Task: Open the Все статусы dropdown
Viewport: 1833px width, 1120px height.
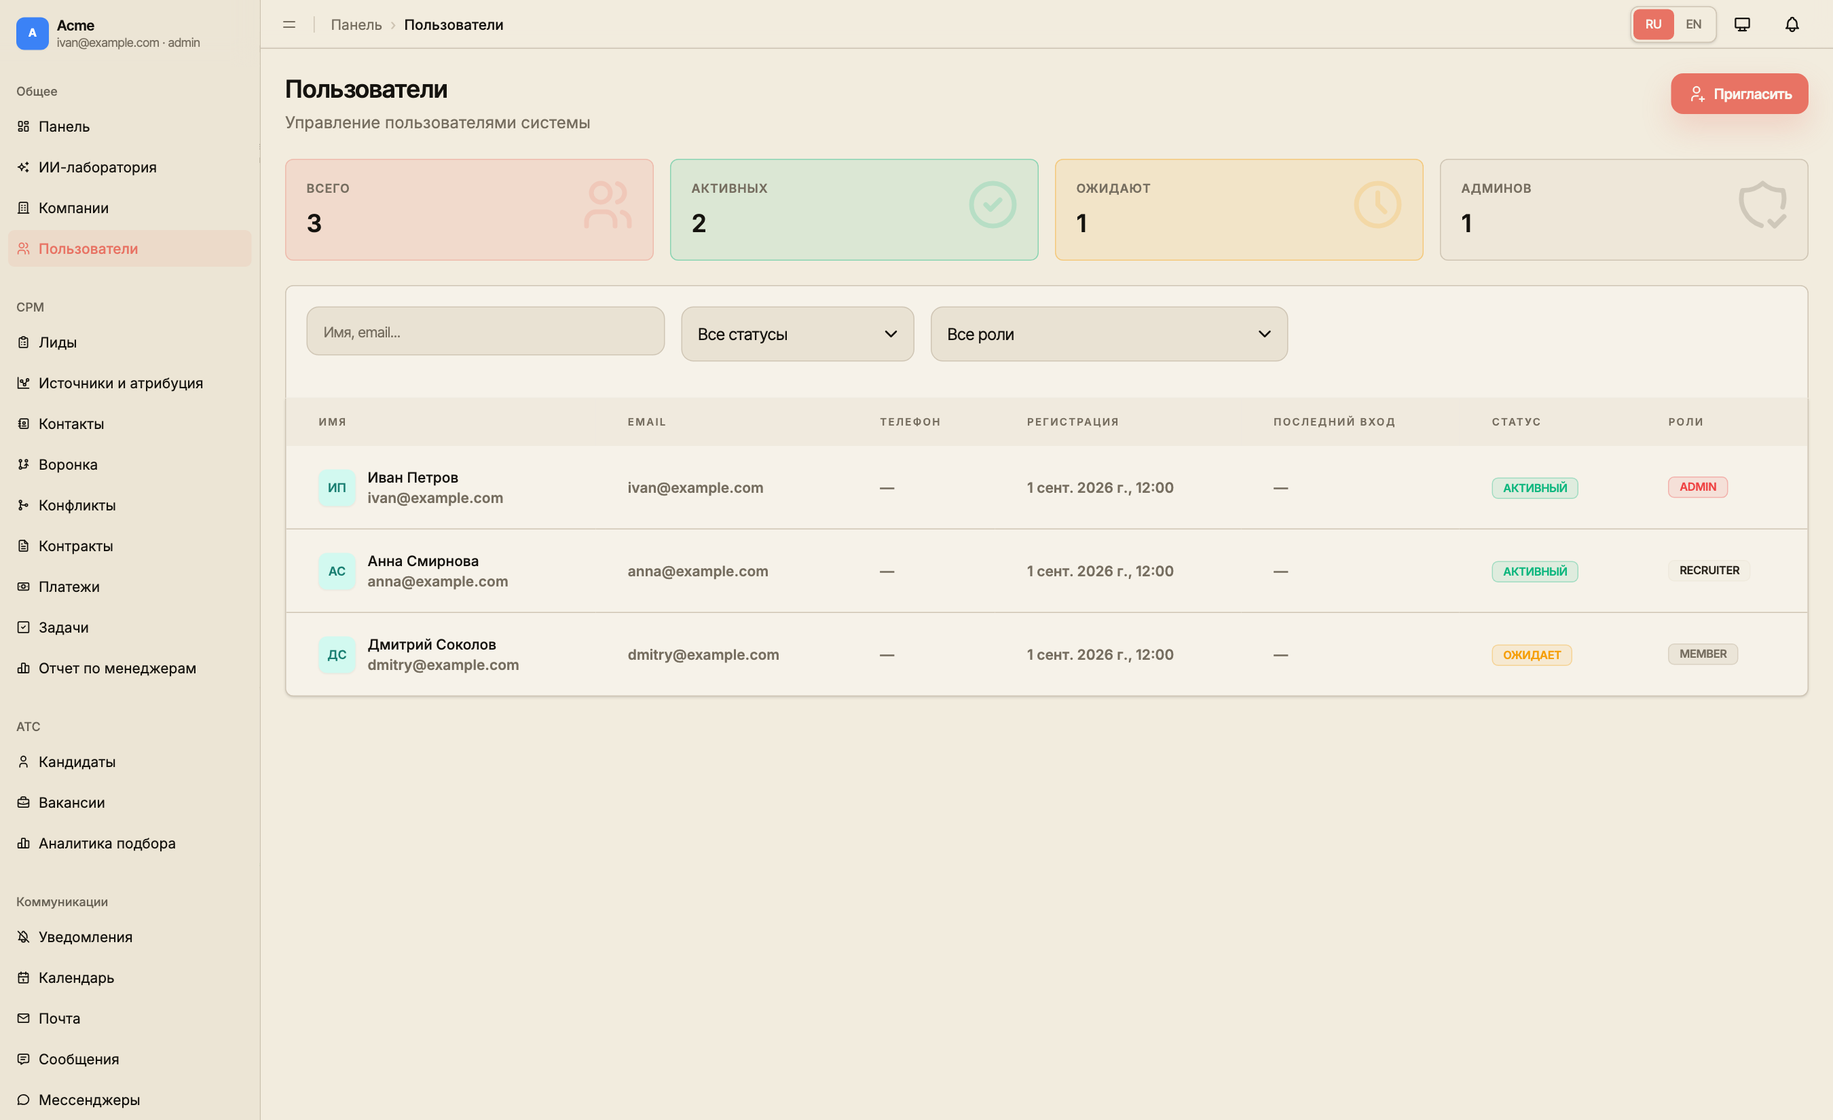Action: (x=798, y=334)
